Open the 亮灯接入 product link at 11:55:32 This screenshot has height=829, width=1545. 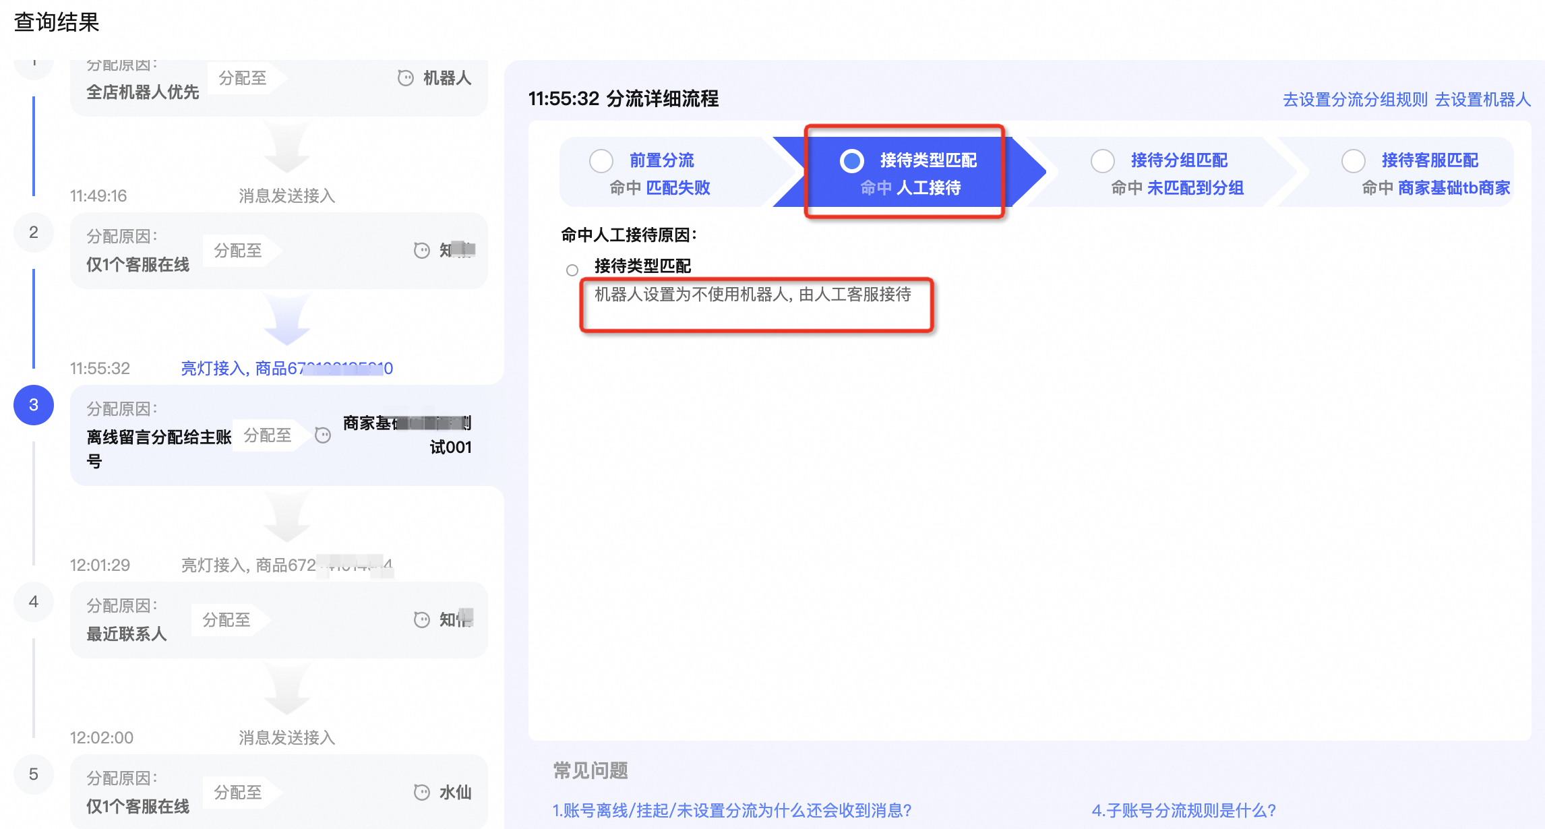(x=287, y=369)
